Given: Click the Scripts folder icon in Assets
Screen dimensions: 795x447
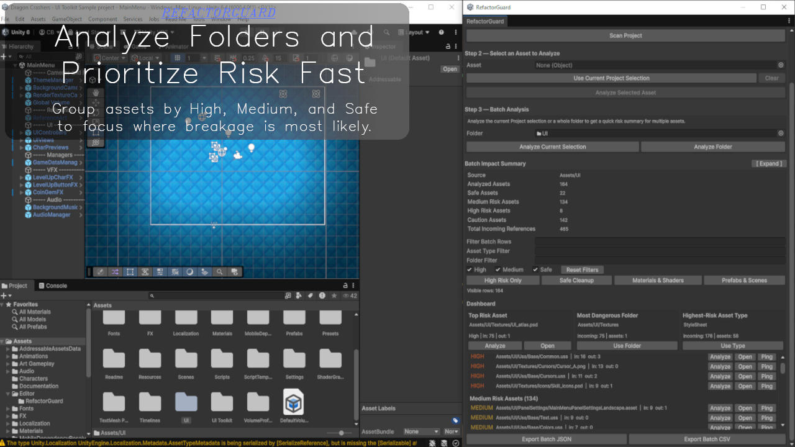Looking at the screenshot, I should pyautogui.click(x=222, y=359).
